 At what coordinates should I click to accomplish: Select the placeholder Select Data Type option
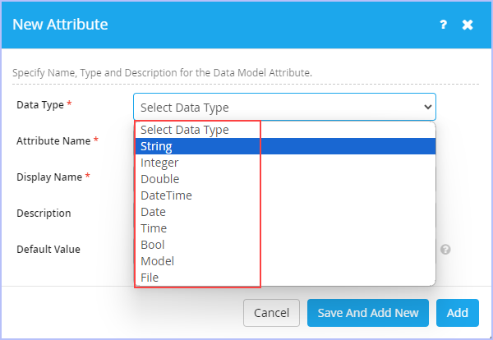coord(285,130)
